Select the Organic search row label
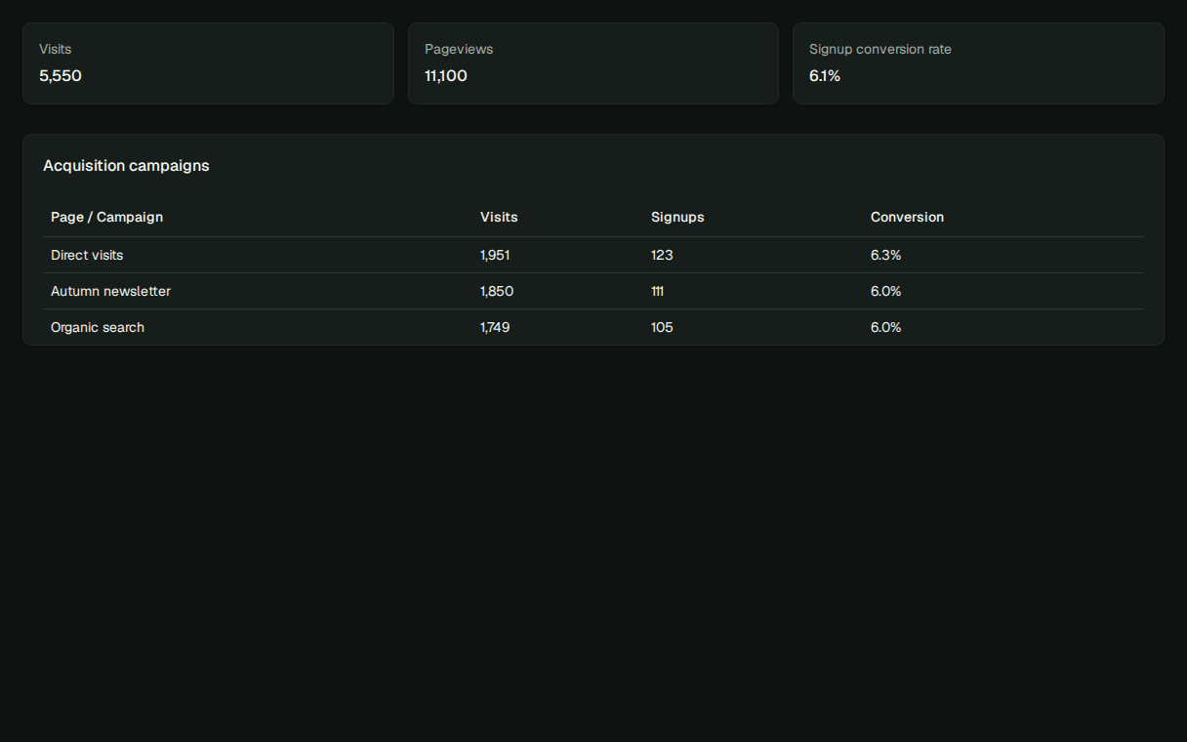The height and width of the screenshot is (742, 1187). (x=98, y=327)
